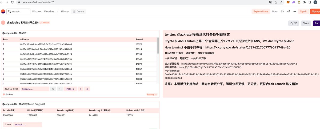Click the Popular badge
Image resolution: width=320 pixels, height=129 pixels.
click(45, 23)
